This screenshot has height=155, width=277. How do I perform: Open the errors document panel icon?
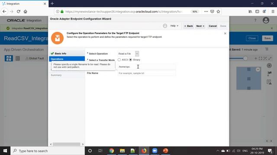point(269,82)
